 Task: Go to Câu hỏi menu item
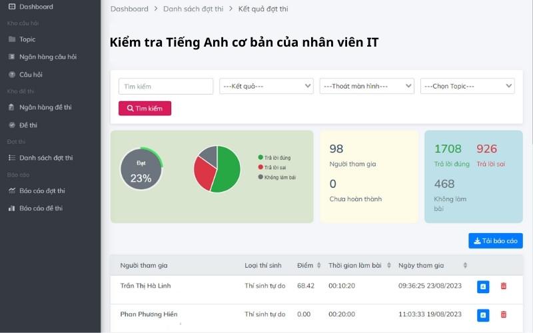(31, 75)
